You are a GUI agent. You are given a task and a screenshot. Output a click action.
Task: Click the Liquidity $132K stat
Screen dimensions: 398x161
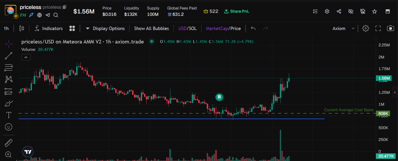132,11
